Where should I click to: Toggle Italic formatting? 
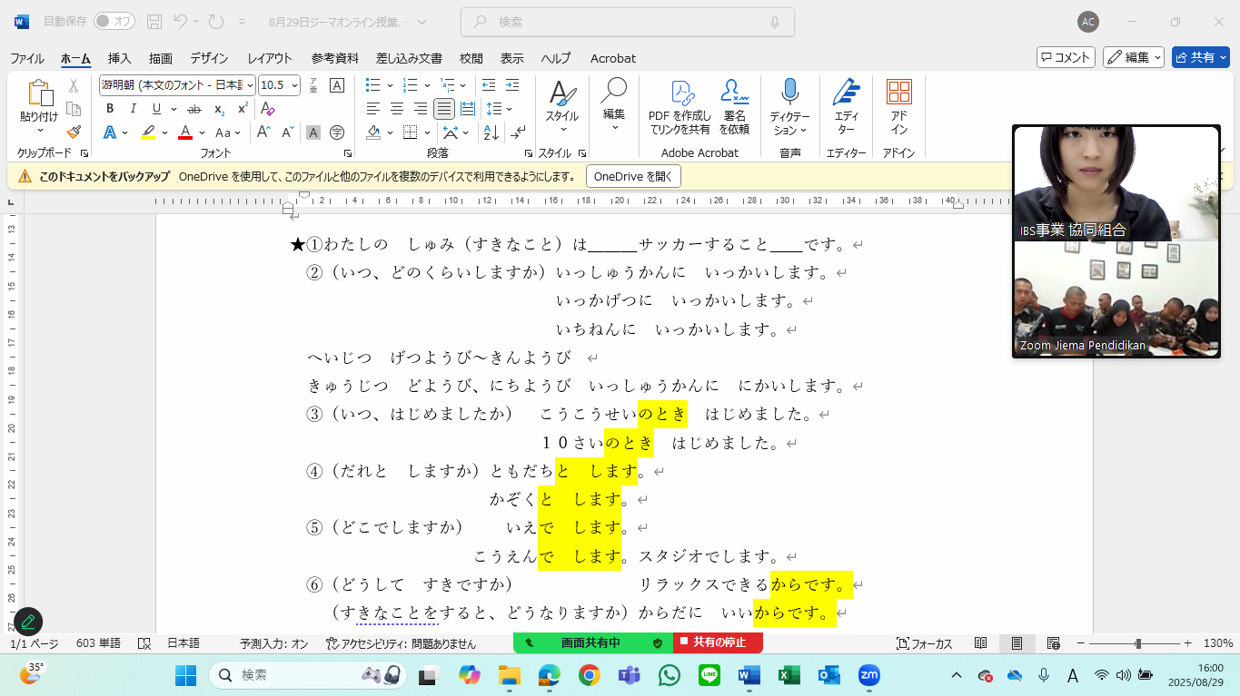pyautogui.click(x=133, y=109)
